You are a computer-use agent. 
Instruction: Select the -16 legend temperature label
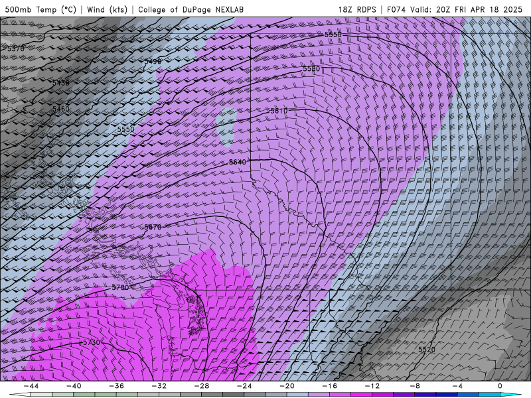click(x=330, y=386)
